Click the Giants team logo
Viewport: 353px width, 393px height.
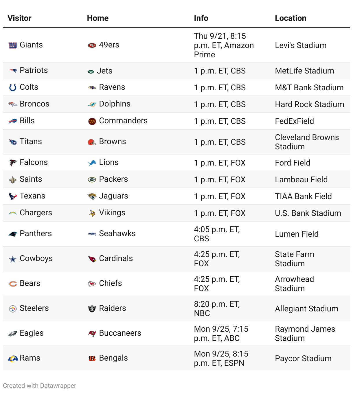pos(13,45)
